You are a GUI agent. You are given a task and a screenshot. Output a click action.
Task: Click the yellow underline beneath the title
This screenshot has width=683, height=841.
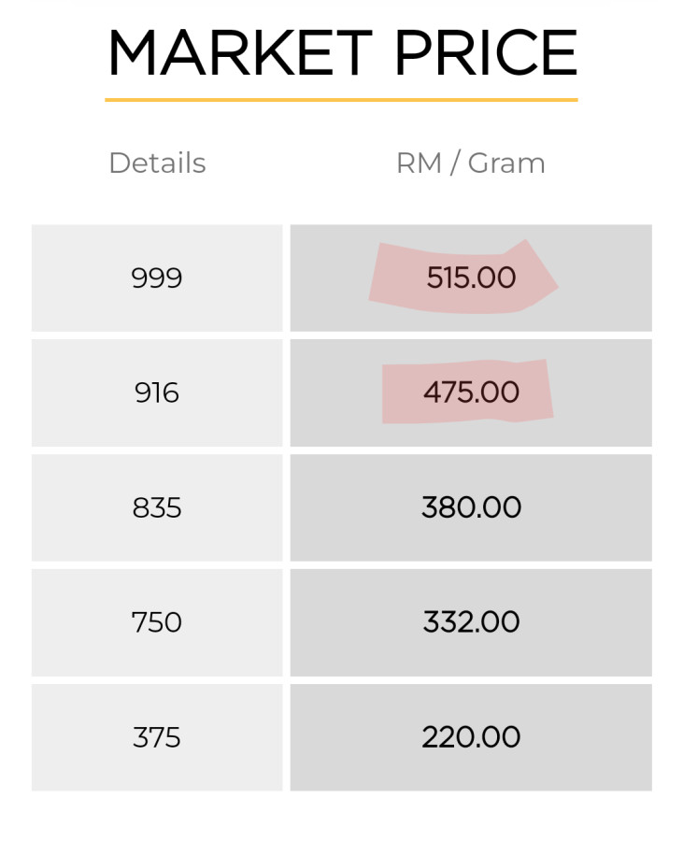coord(341,99)
